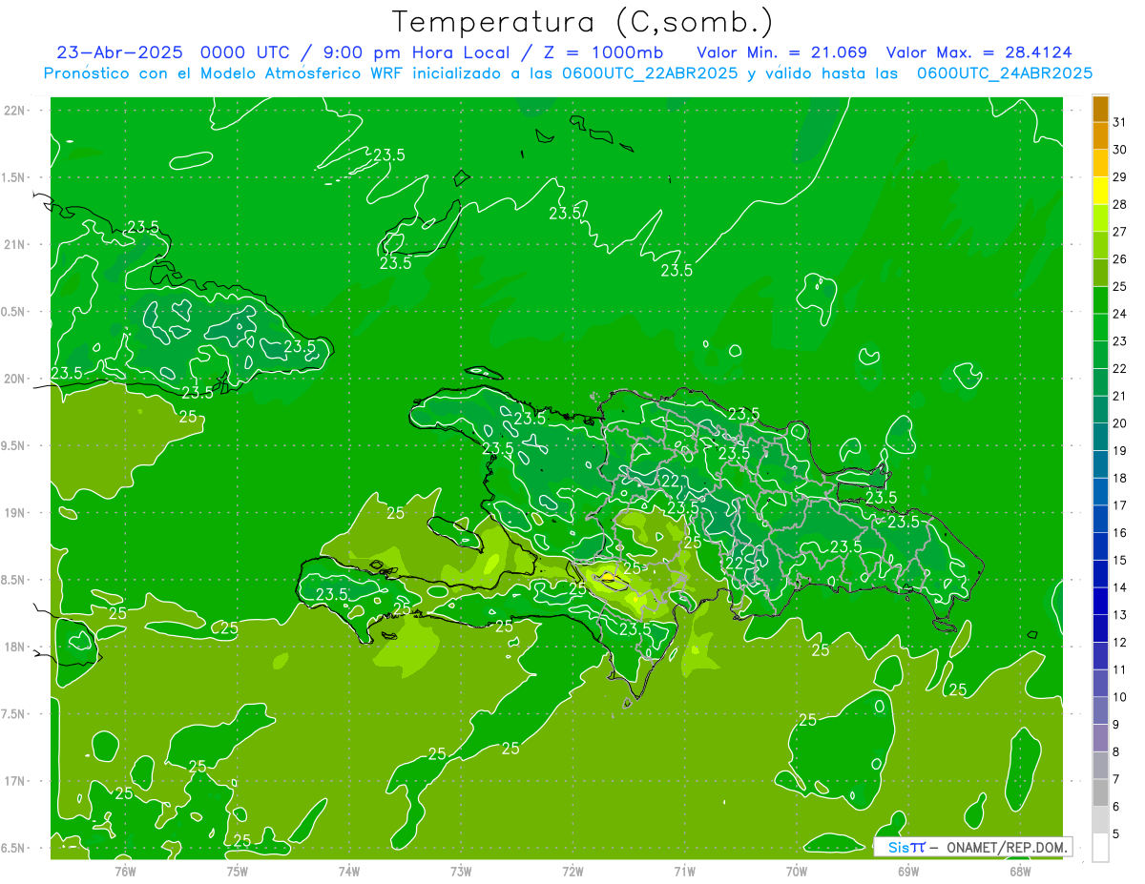Click the '19N' latitude axis label

tap(14, 513)
